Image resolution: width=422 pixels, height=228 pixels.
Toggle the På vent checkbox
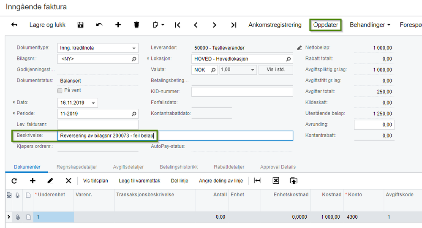pyautogui.click(x=60, y=91)
